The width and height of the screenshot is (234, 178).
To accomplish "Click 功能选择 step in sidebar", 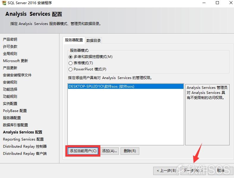I will 10,89.
